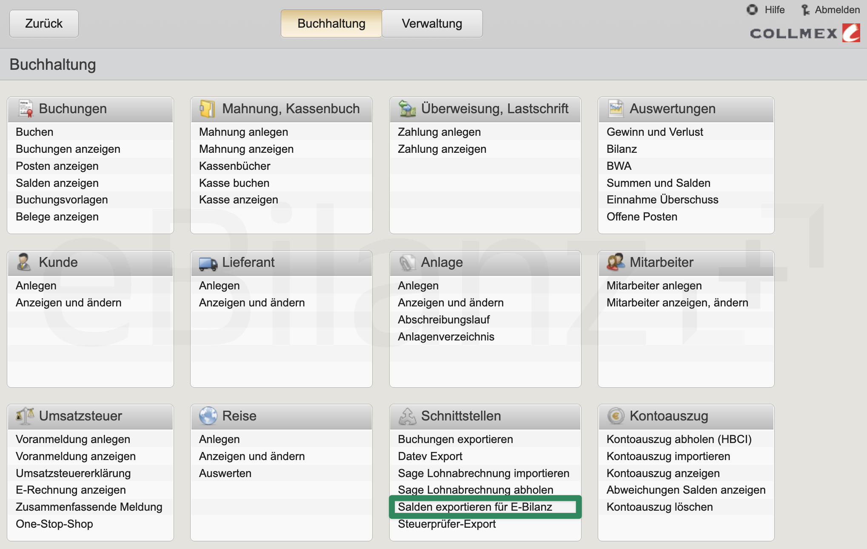Open Datev Export
The width and height of the screenshot is (867, 549).
point(430,456)
